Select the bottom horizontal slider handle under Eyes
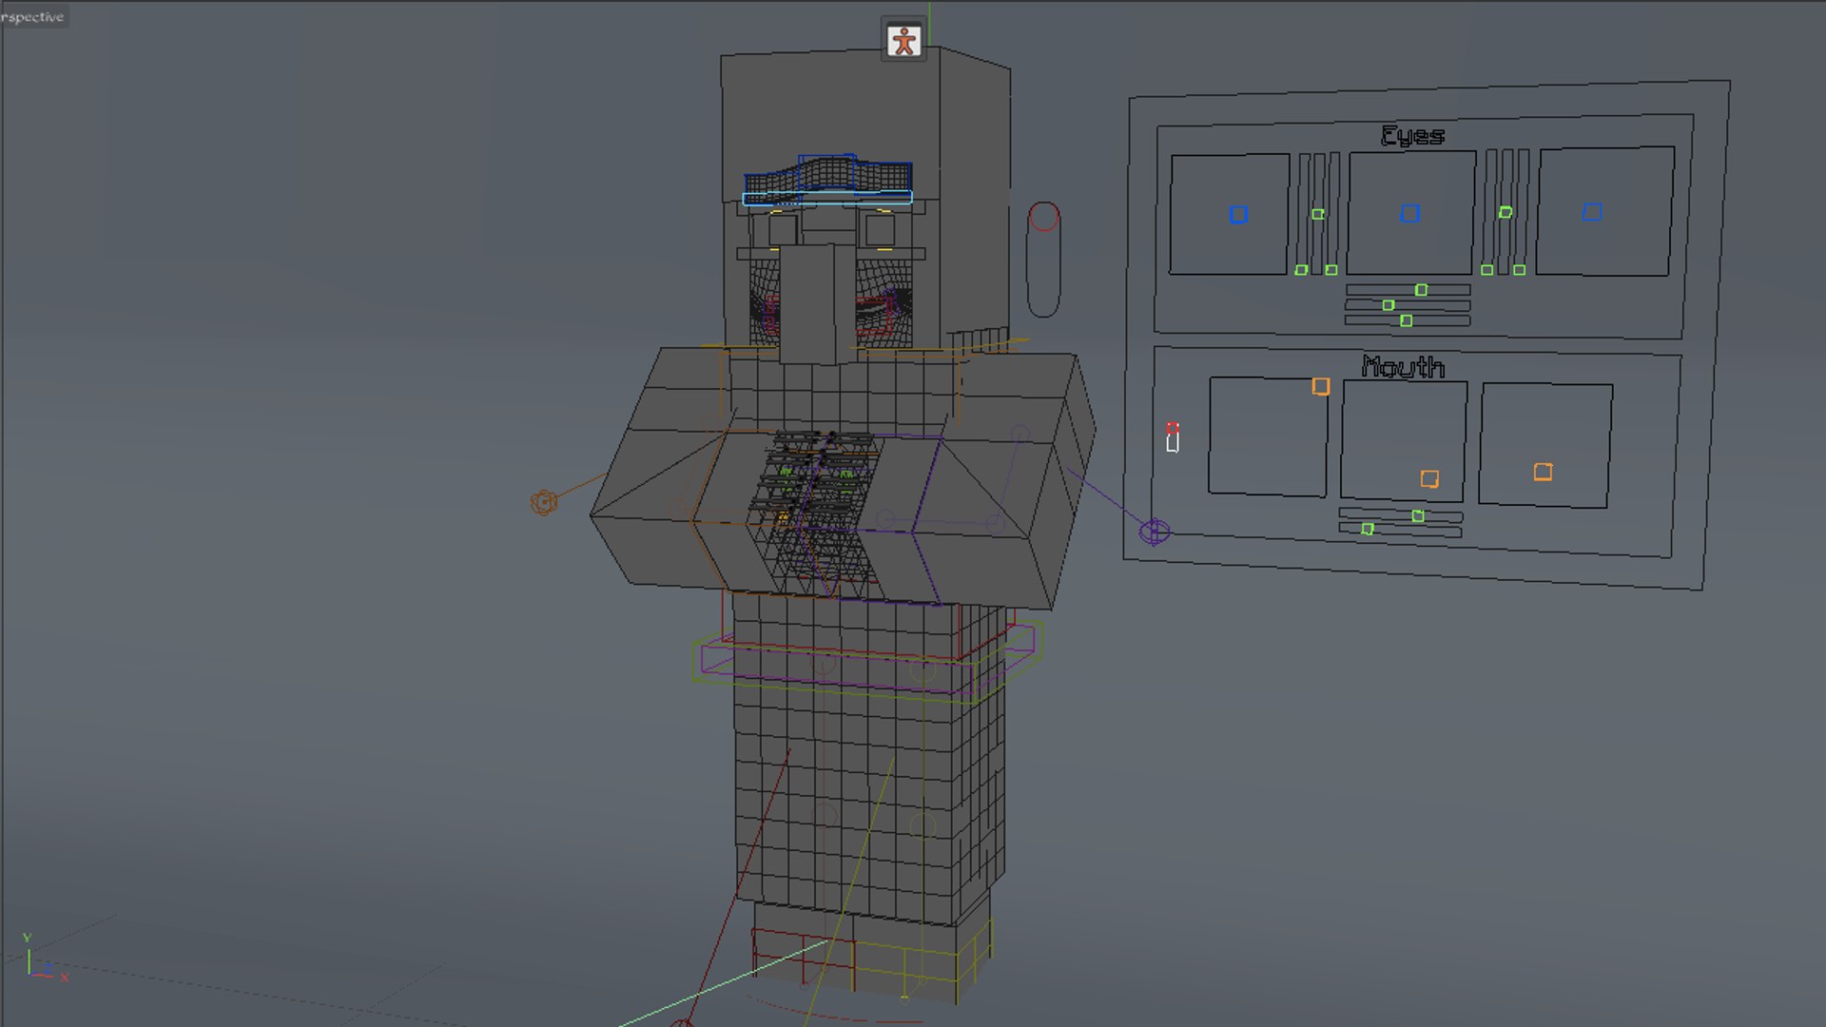Image resolution: width=1826 pixels, height=1027 pixels. pyautogui.click(x=1407, y=320)
